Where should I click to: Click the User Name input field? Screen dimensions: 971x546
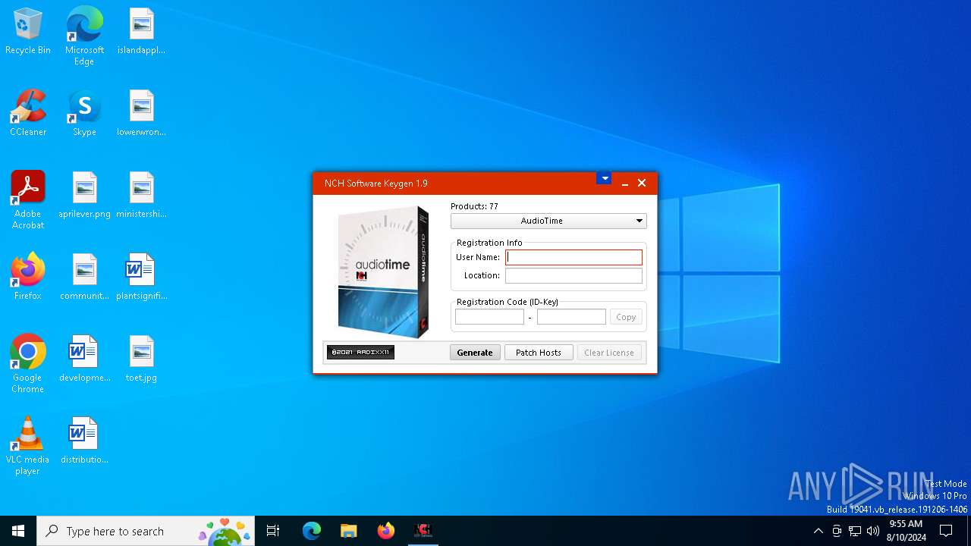[573, 257]
